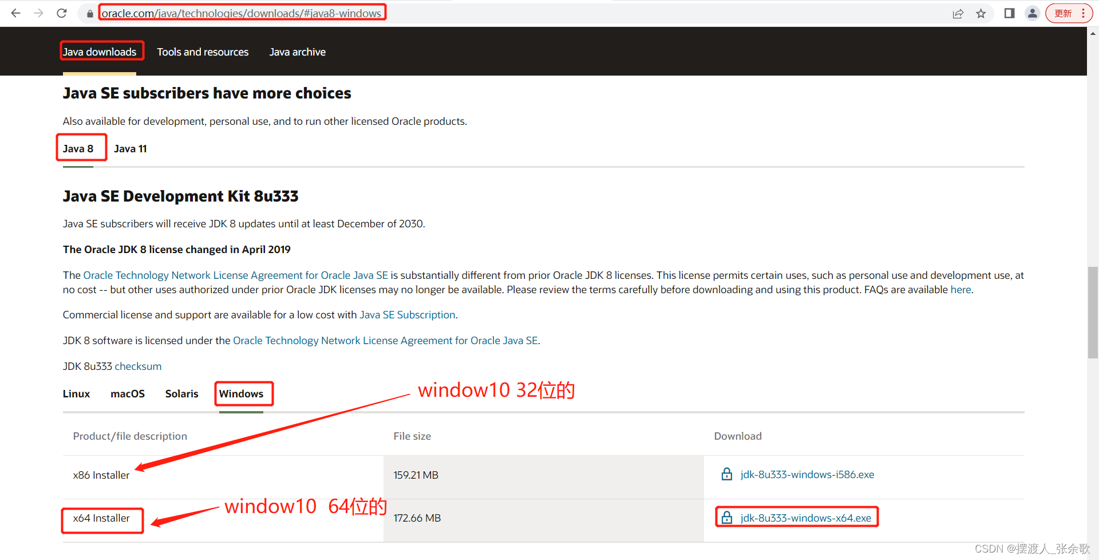The width and height of the screenshot is (1099, 560).
Task: Share this page via address bar icon
Action: coord(958,13)
